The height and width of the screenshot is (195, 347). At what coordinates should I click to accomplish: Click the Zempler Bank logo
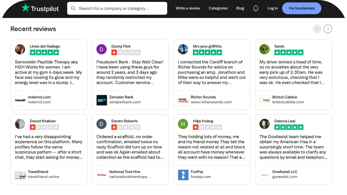point(101,100)
